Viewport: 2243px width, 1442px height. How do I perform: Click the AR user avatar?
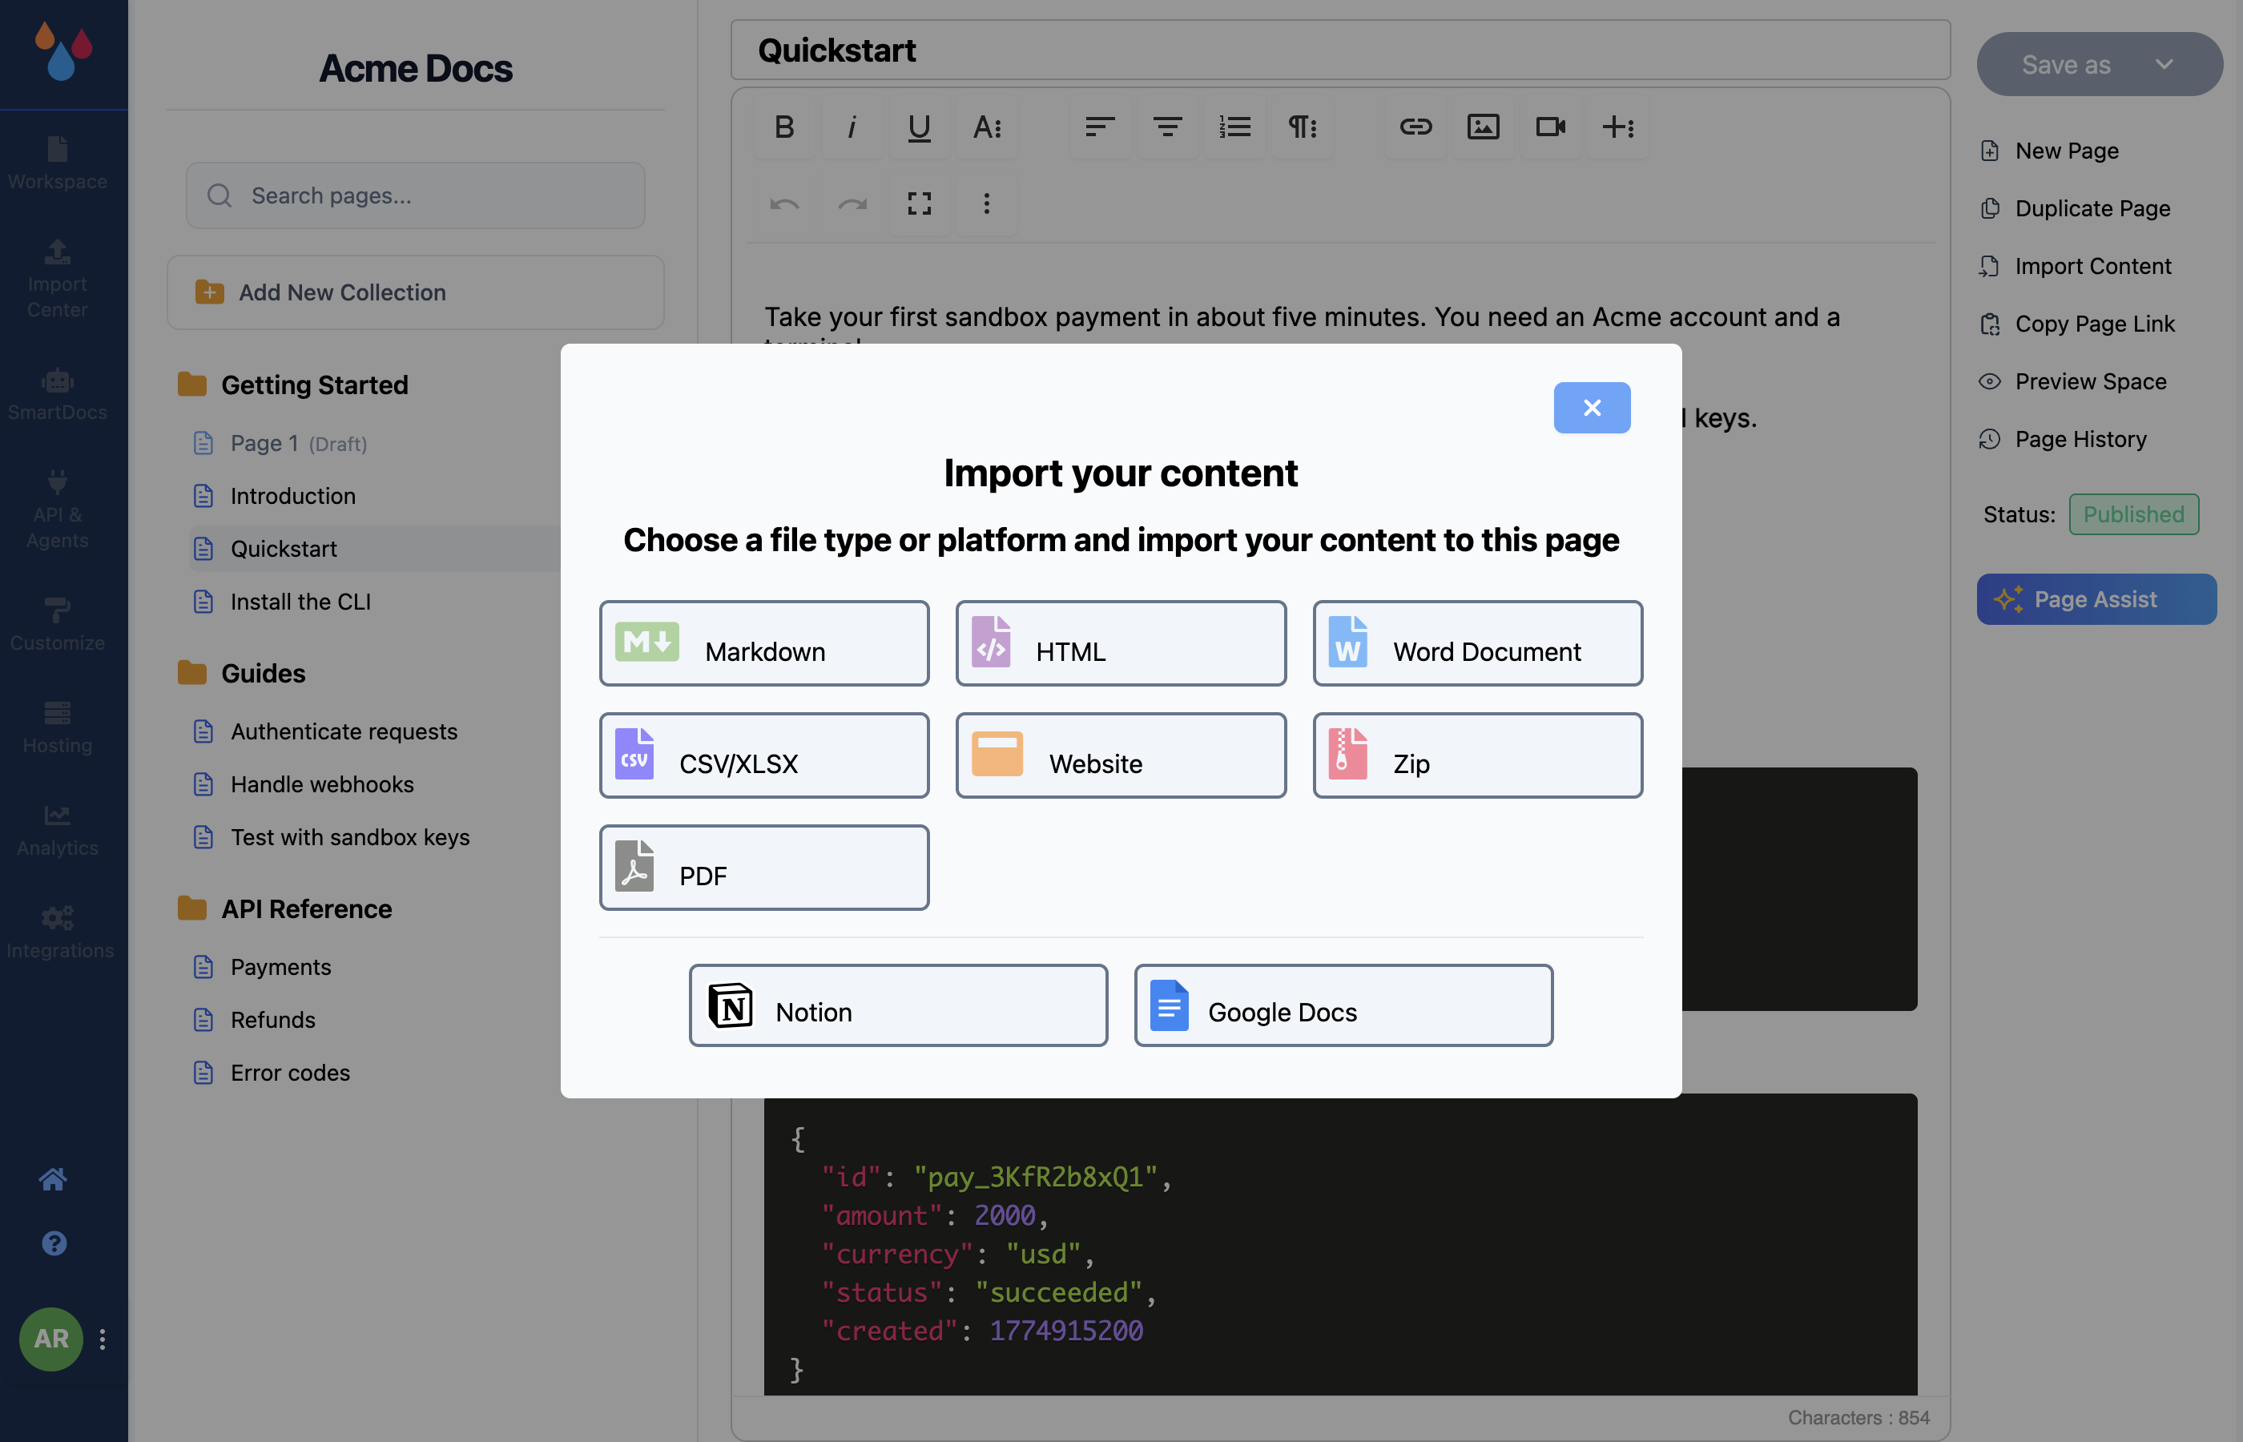click(x=50, y=1339)
